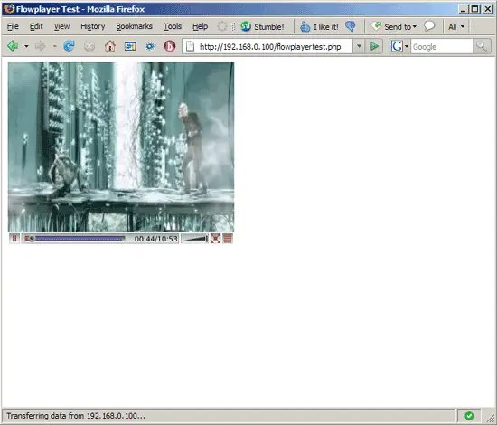Click the loading throbber icon

(222, 26)
